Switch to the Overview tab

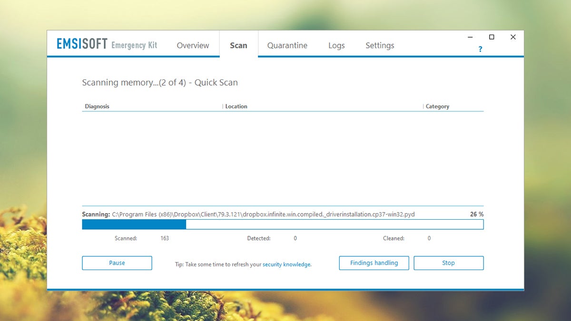(193, 46)
